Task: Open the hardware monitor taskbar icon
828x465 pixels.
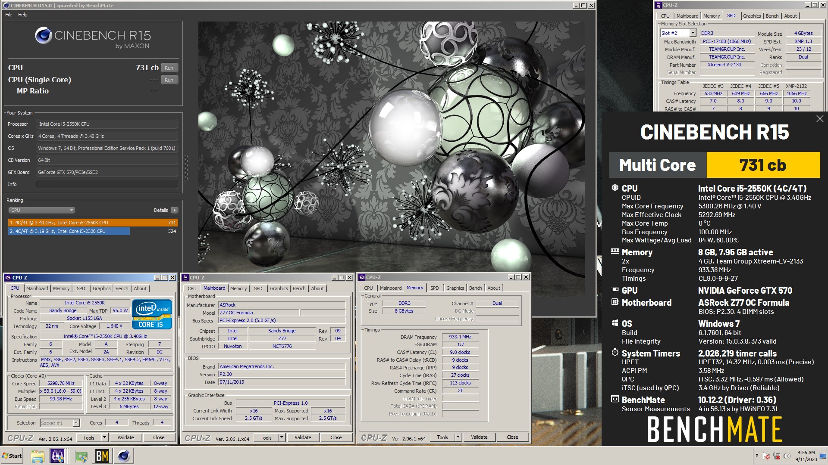Action: (x=81, y=456)
